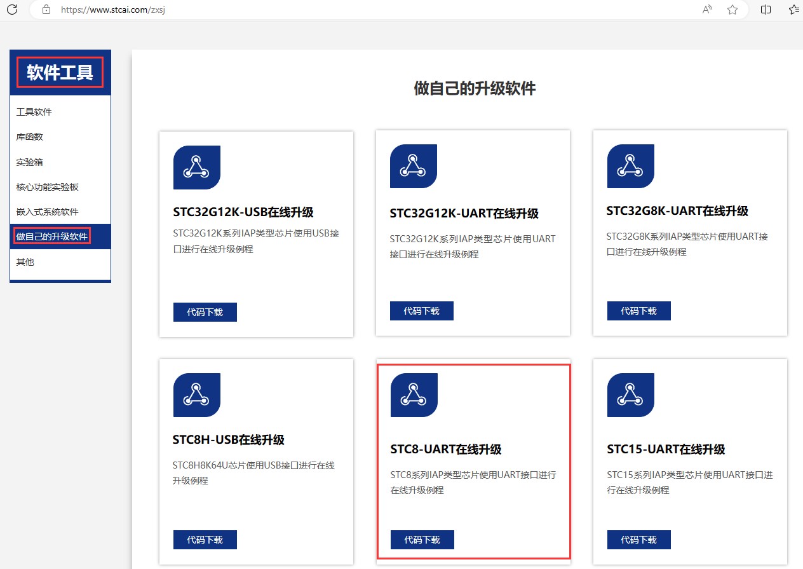Open 库函数 in the sidebar
The image size is (803, 569).
[x=30, y=137]
